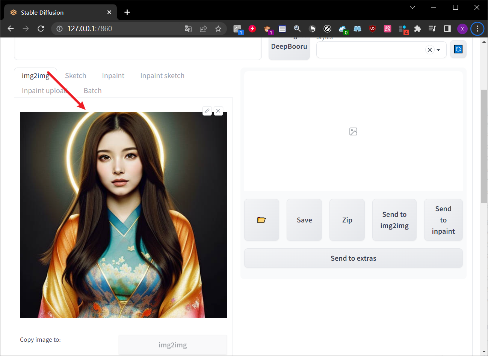Viewport: 488px width, 356px height.
Task: Toggle the browser side panel icon
Action: (x=447, y=29)
